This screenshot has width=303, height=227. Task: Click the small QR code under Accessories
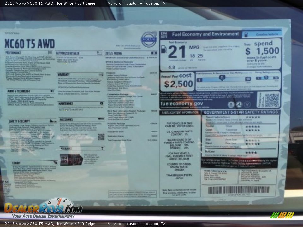[101, 137]
